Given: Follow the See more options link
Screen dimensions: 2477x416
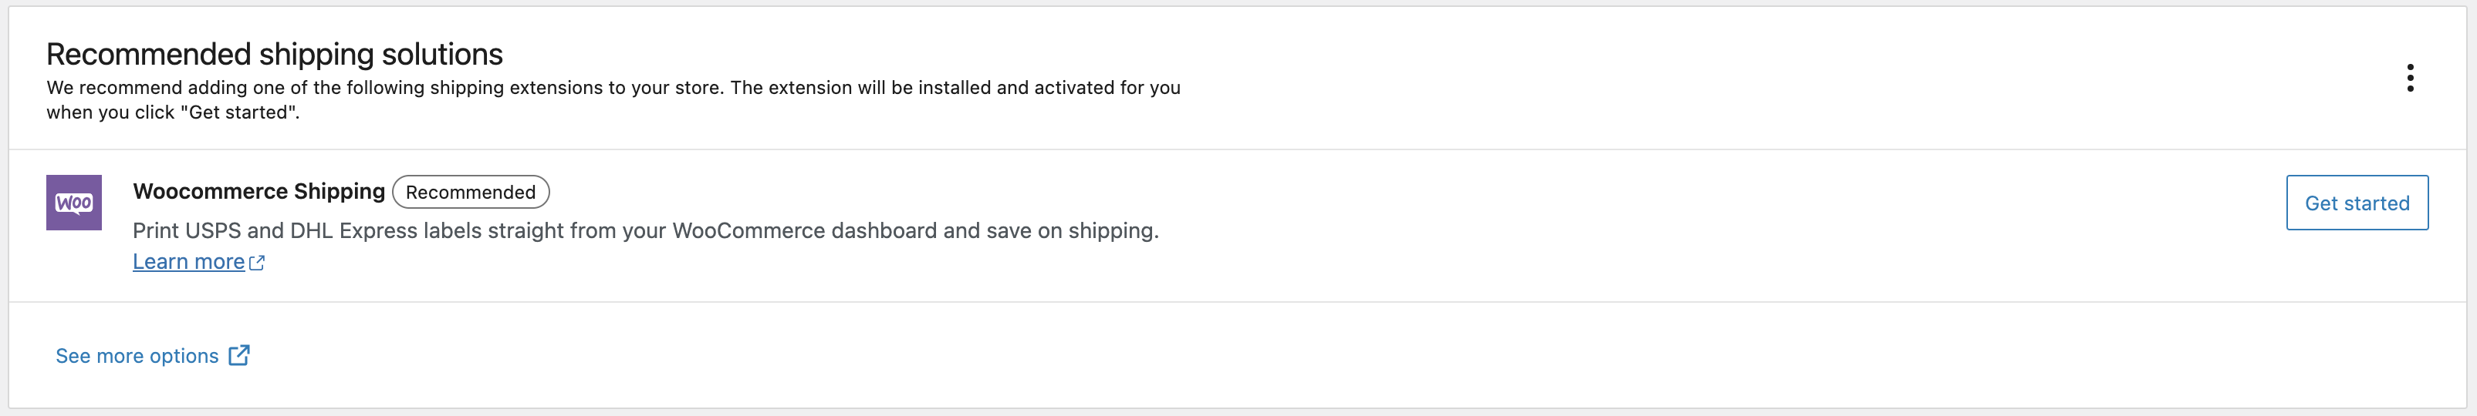Looking at the screenshot, I should [x=137, y=357].
